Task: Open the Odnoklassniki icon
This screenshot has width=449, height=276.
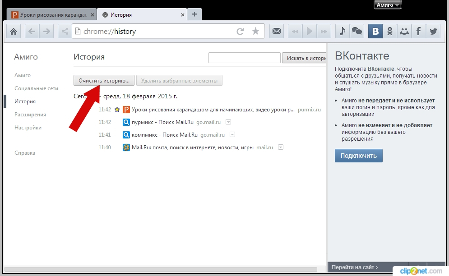Action: click(390, 31)
